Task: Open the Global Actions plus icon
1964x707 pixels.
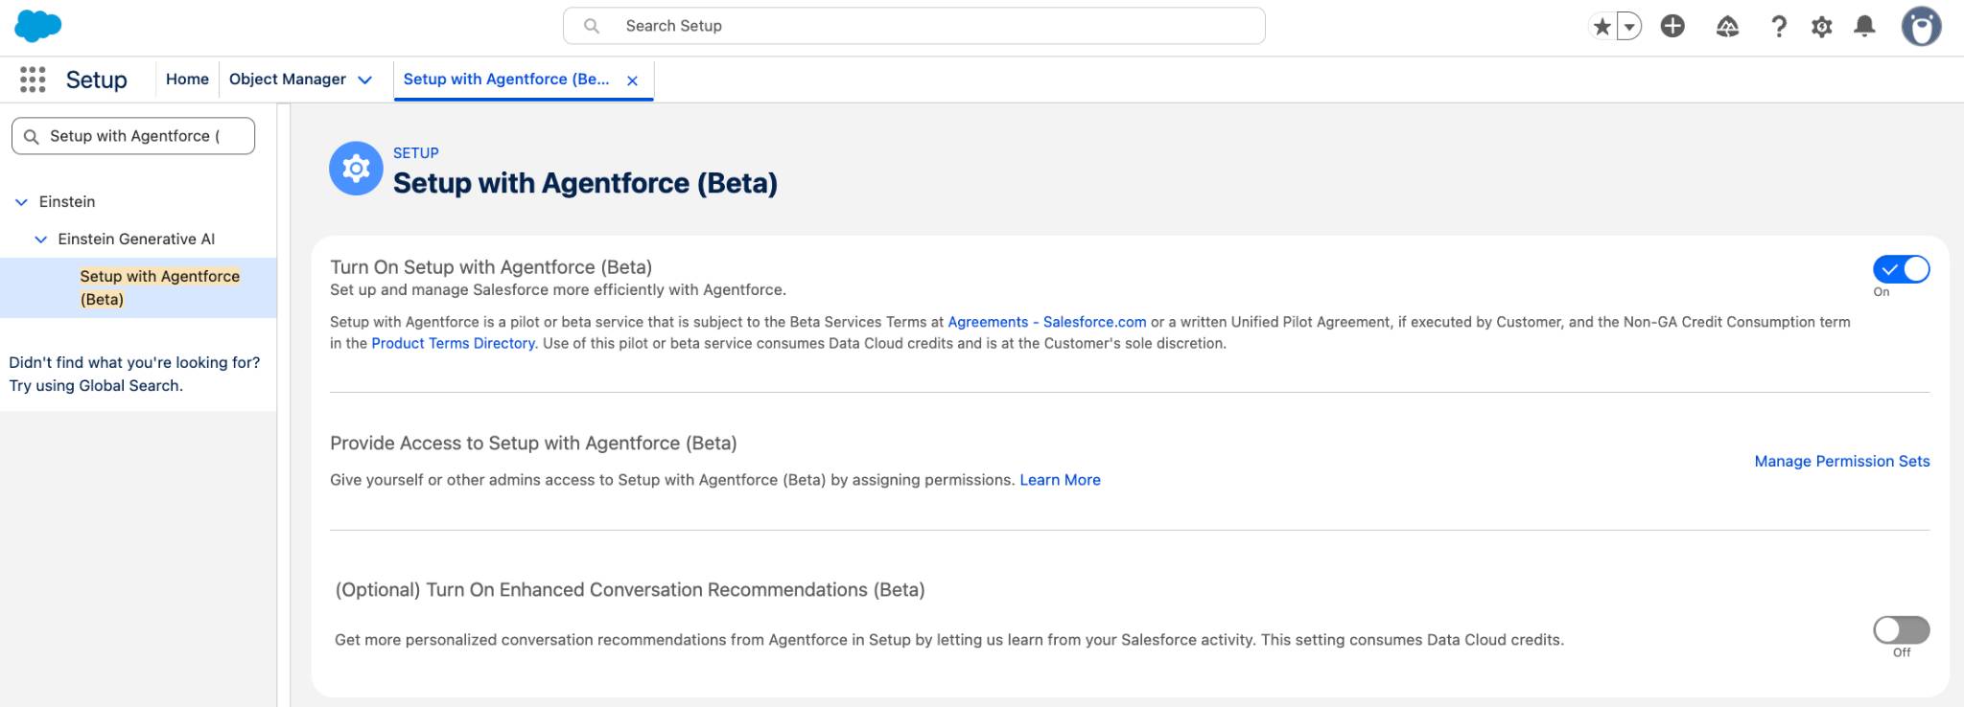Action: 1672,27
